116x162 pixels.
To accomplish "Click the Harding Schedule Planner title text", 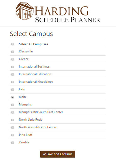I will [67, 14].
